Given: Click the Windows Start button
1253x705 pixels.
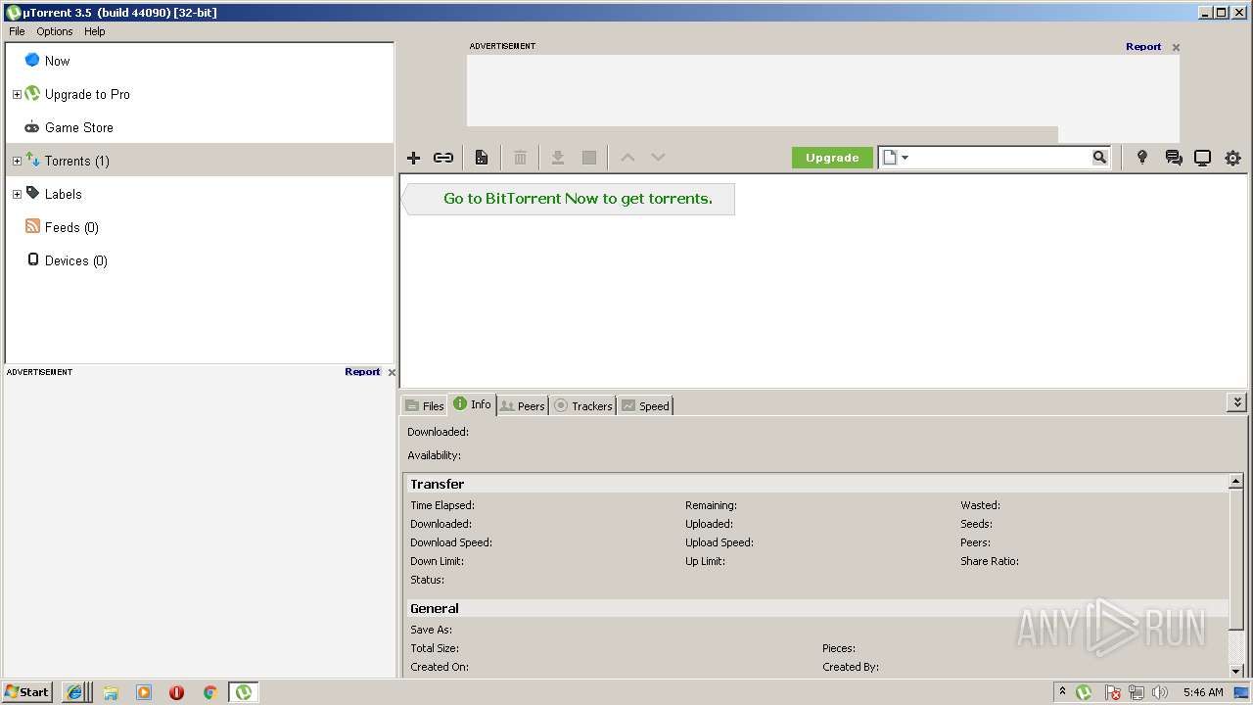Looking at the screenshot, I should (x=27, y=692).
